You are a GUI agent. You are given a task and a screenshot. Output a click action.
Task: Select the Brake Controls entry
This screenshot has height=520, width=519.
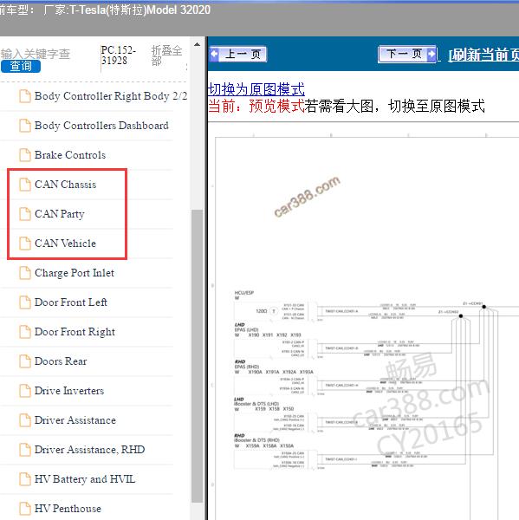pyautogui.click(x=70, y=155)
